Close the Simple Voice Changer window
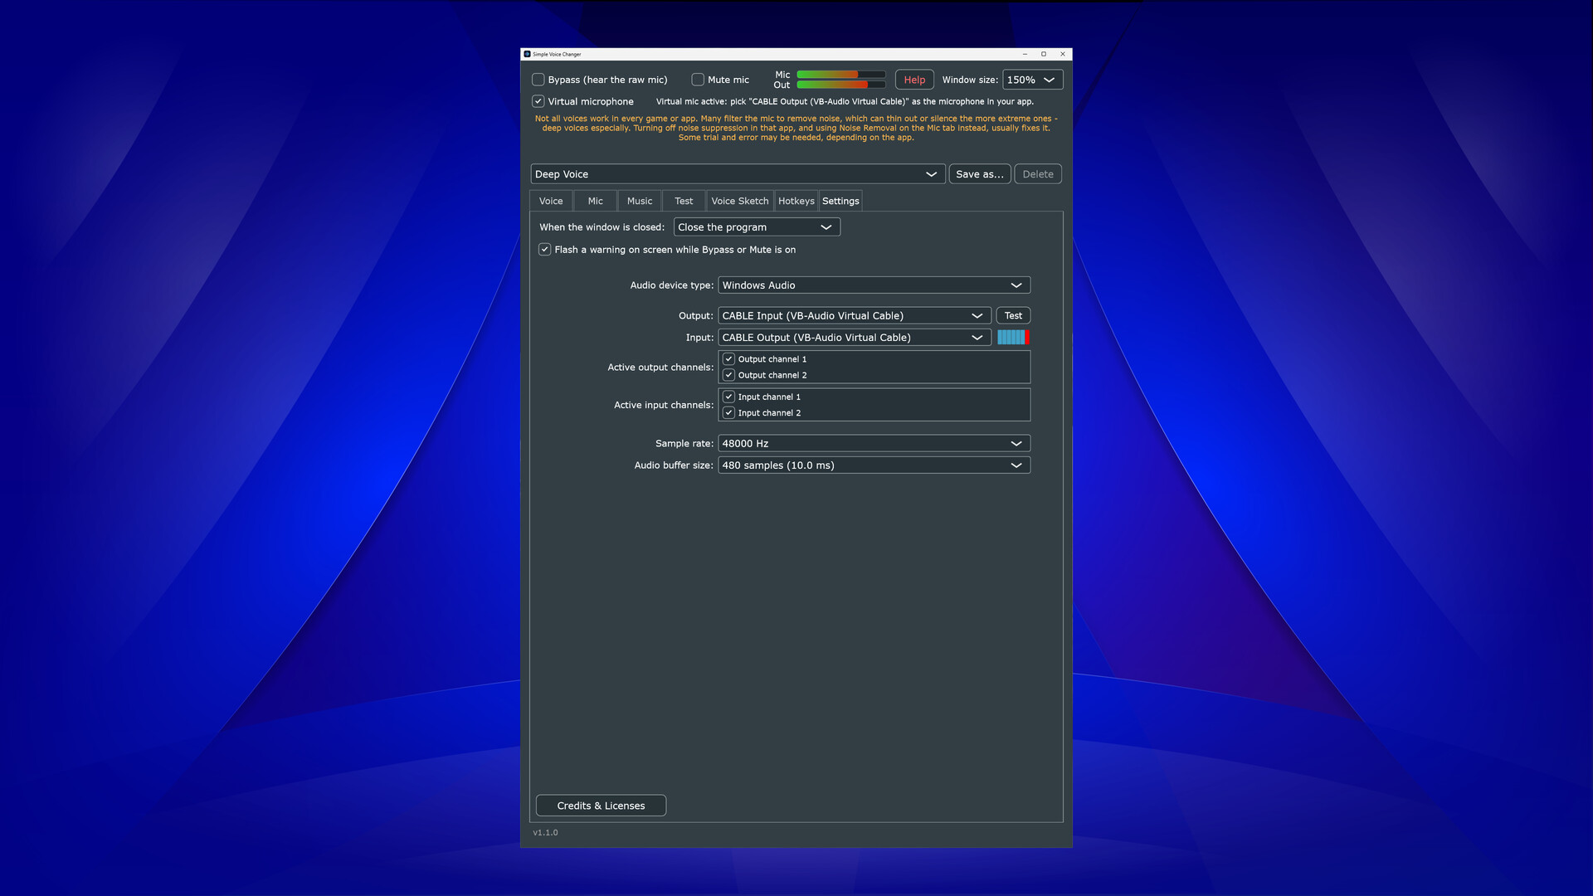Viewport: 1593px width, 896px height. (1063, 54)
